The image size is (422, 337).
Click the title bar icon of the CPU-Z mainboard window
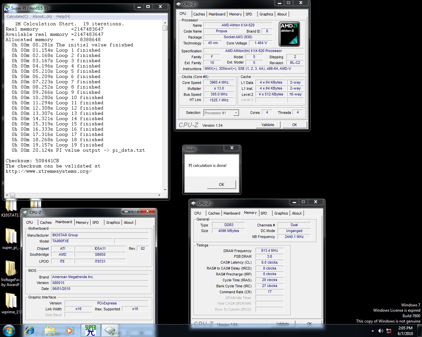click(x=25, y=212)
